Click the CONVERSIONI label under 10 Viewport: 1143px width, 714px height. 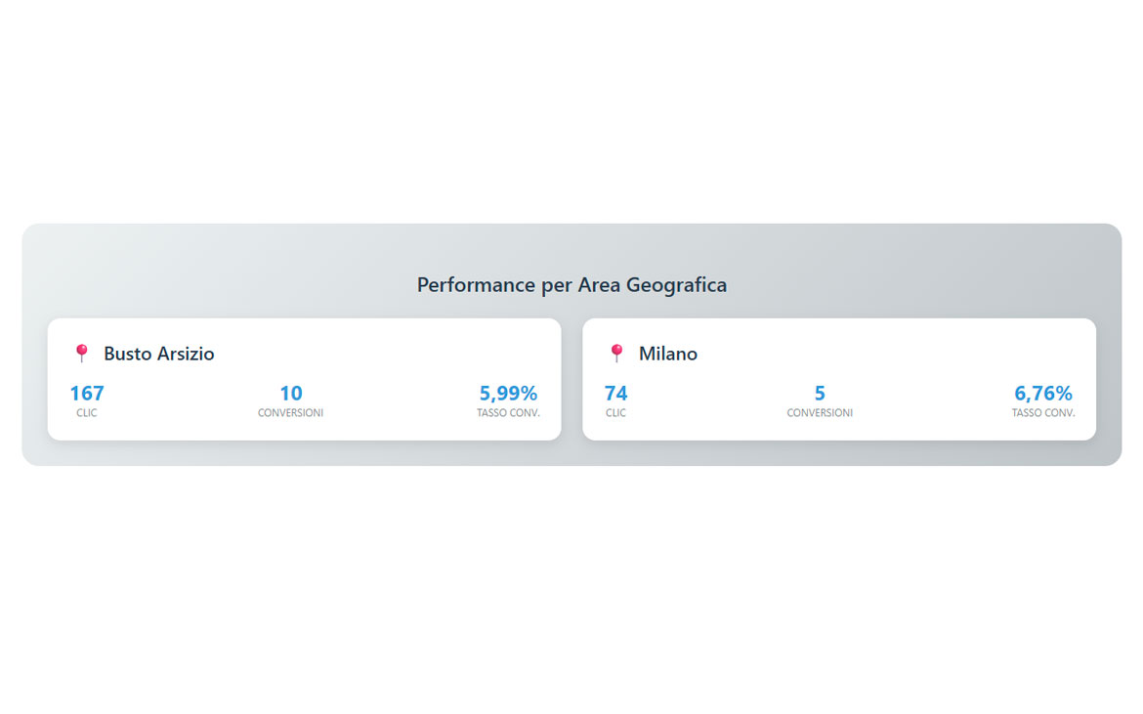(x=291, y=413)
